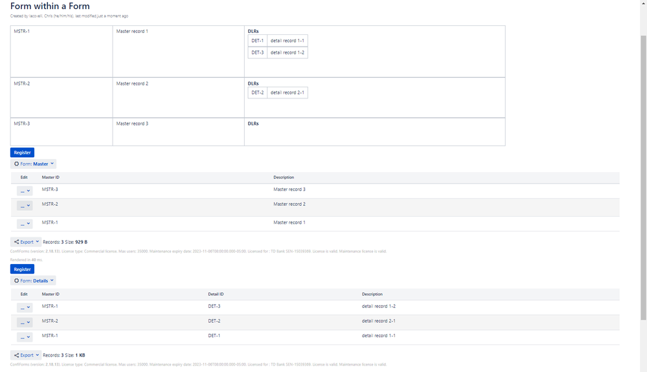Click DET-3 in the Details form list
Screen dimensions: 647x372
pyautogui.click(x=214, y=307)
